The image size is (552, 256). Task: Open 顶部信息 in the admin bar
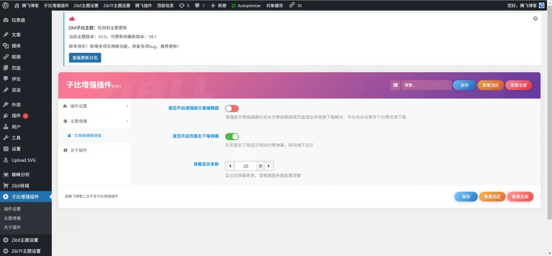165,5
